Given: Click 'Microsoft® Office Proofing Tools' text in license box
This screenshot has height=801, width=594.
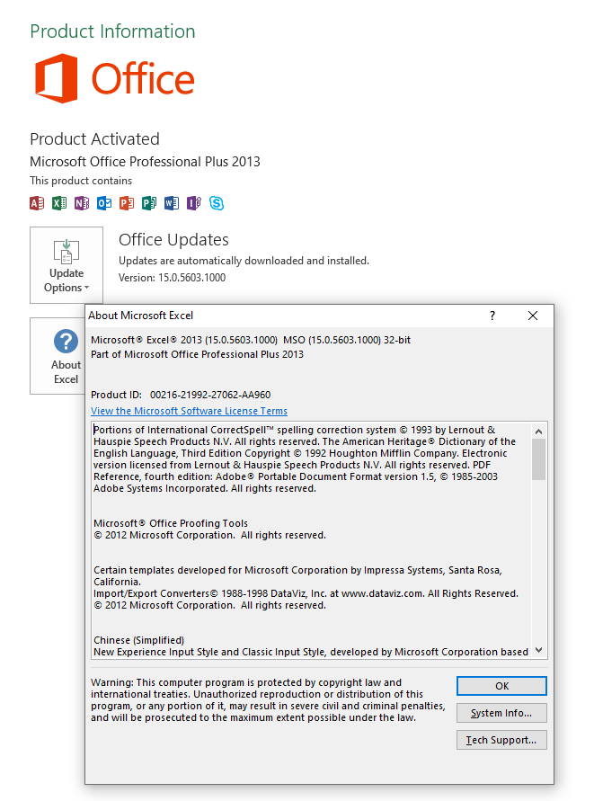Looking at the screenshot, I should 171,523.
